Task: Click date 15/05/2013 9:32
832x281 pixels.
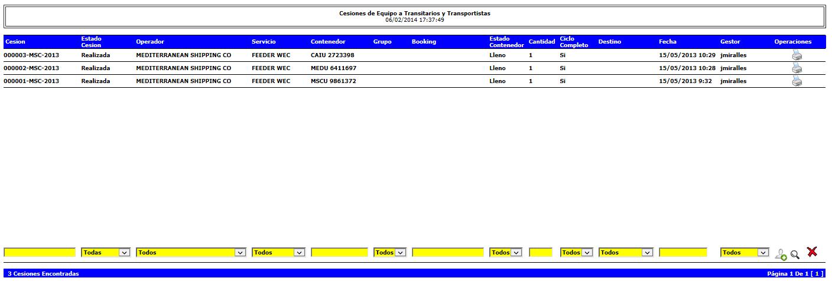Action: pos(685,81)
